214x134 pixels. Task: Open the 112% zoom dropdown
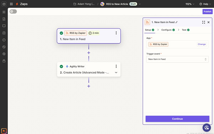pos(190,4)
